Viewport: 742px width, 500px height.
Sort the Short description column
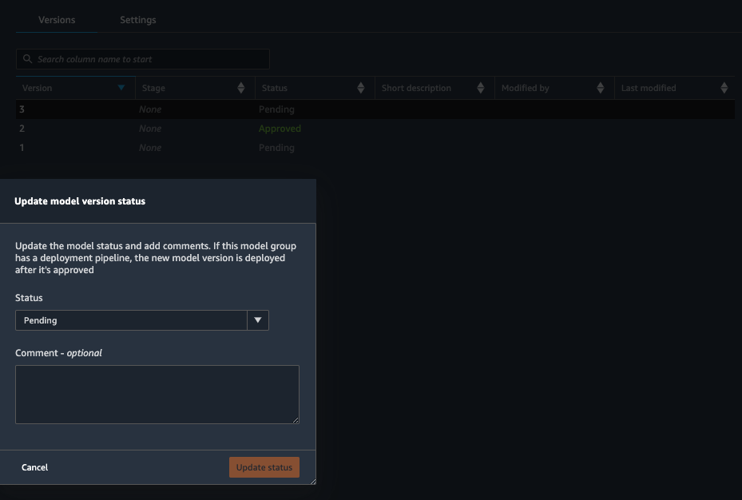tap(480, 88)
